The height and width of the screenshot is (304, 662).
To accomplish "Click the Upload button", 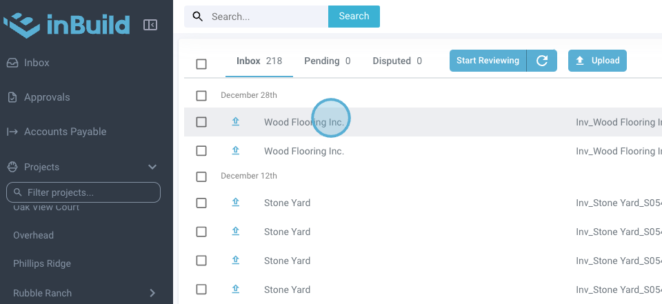I will [597, 61].
